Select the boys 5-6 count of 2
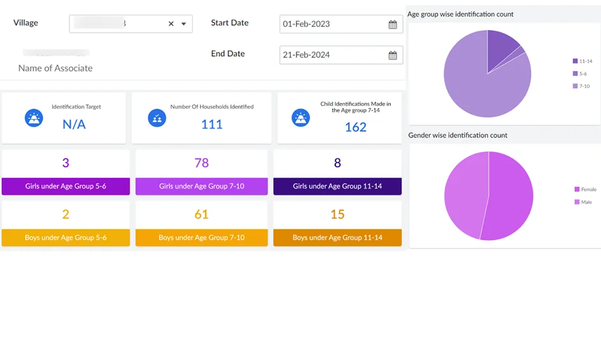601x338 pixels. (66, 214)
